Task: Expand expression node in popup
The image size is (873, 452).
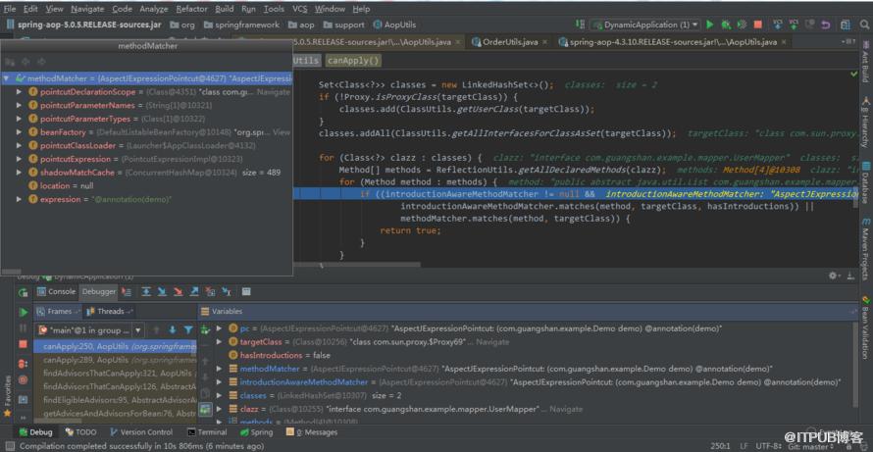Action: tap(19, 199)
